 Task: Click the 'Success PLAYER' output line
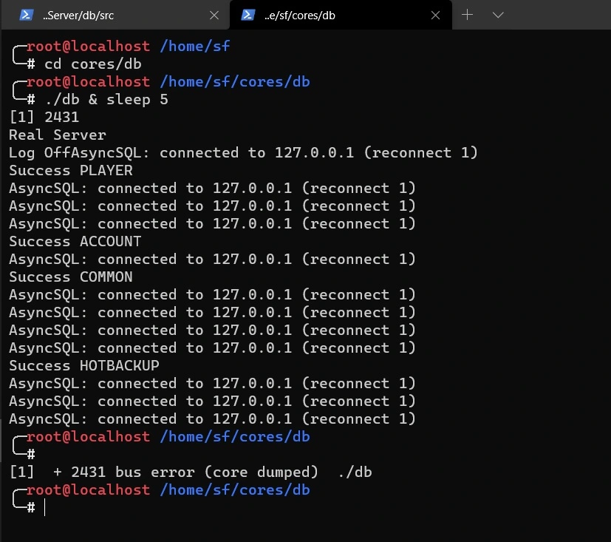pos(70,171)
